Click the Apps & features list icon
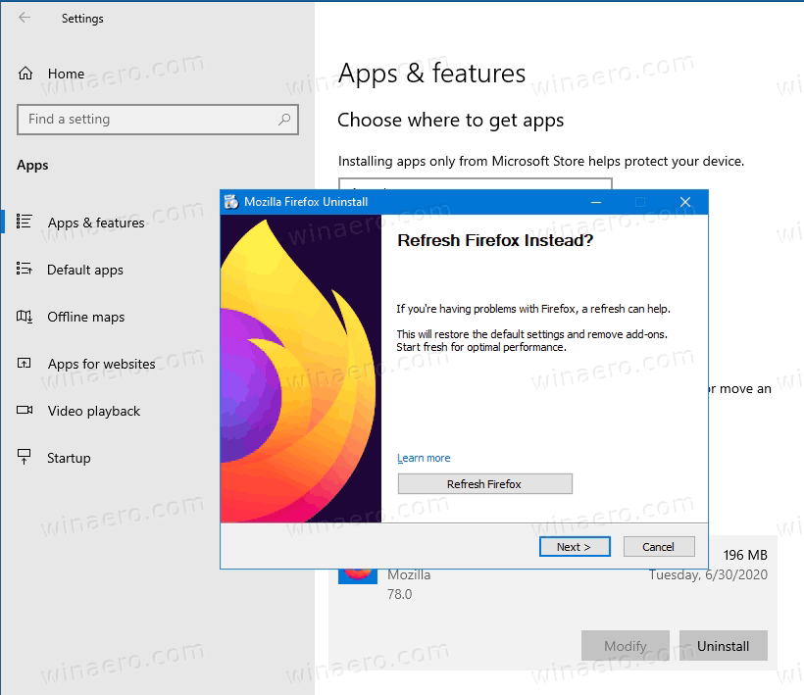Viewport: 804px width, 695px height. (x=25, y=222)
